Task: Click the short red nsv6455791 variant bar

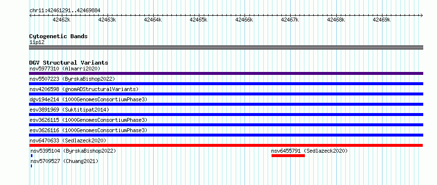Action: click(288, 156)
